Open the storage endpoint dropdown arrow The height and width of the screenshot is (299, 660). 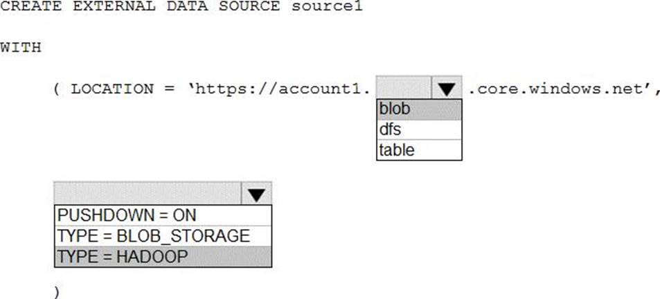click(x=447, y=89)
